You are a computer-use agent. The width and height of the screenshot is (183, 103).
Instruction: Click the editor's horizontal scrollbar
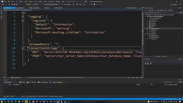tap(56, 78)
